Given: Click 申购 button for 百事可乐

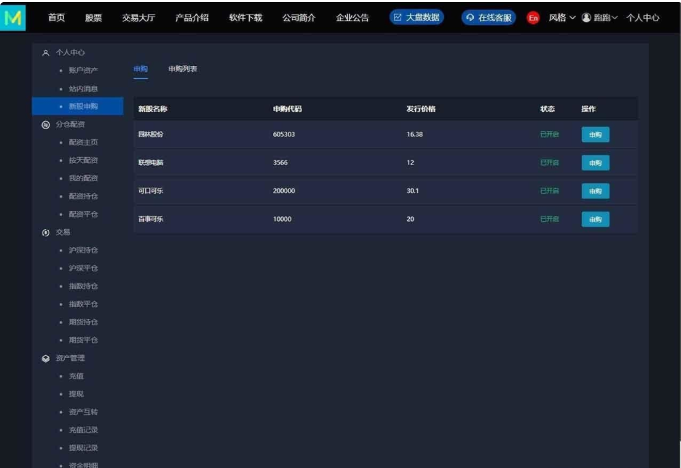Looking at the screenshot, I should point(596,219).
